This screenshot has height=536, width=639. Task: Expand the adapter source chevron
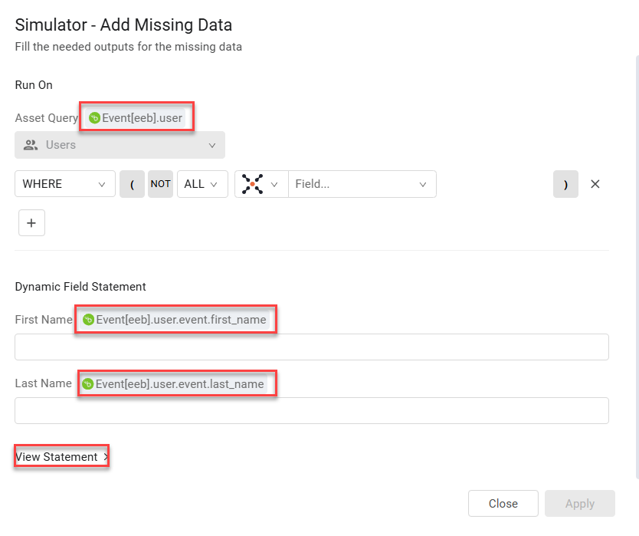[274, 184]
